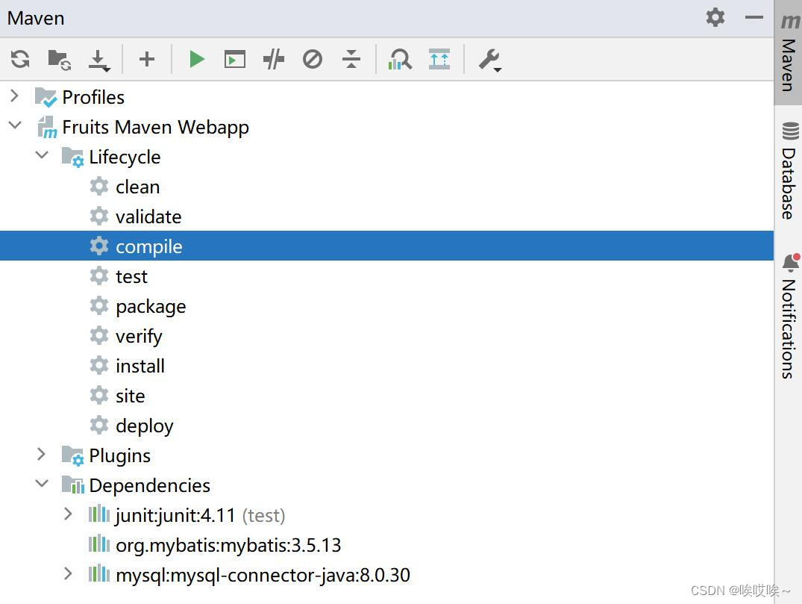
Task: Toggle offline mode icon
Action: [x=274, y=60]
